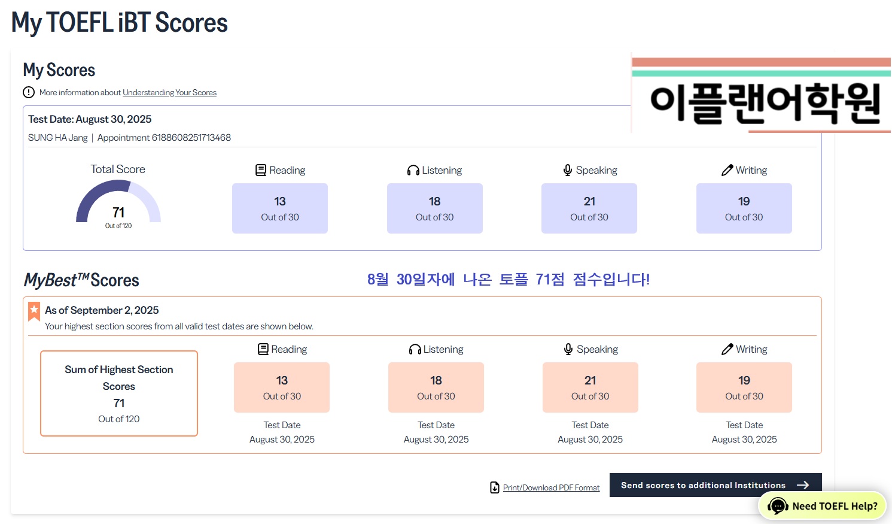Select the Speaking 21 score box in My Scores
The image size is (892, 524).
point(589,208)
